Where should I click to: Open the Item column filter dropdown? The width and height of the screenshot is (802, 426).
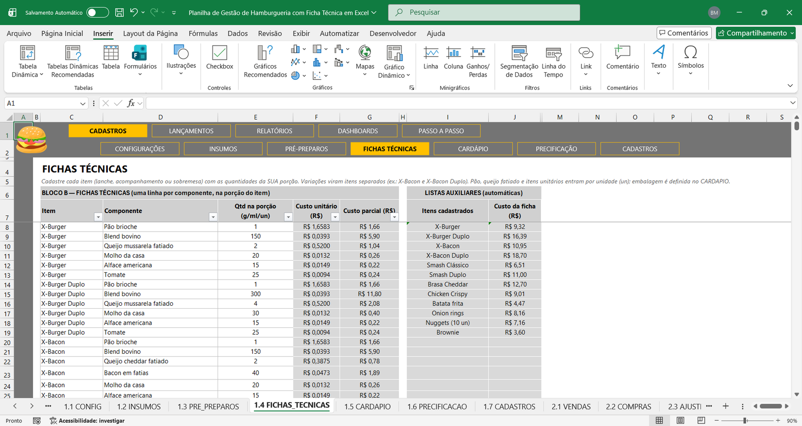[x=98, y=217]
